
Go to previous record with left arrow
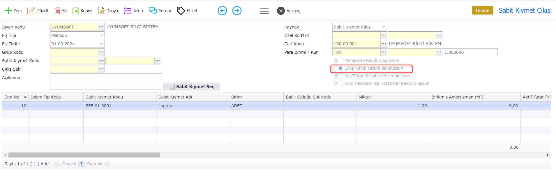(222, 11)
